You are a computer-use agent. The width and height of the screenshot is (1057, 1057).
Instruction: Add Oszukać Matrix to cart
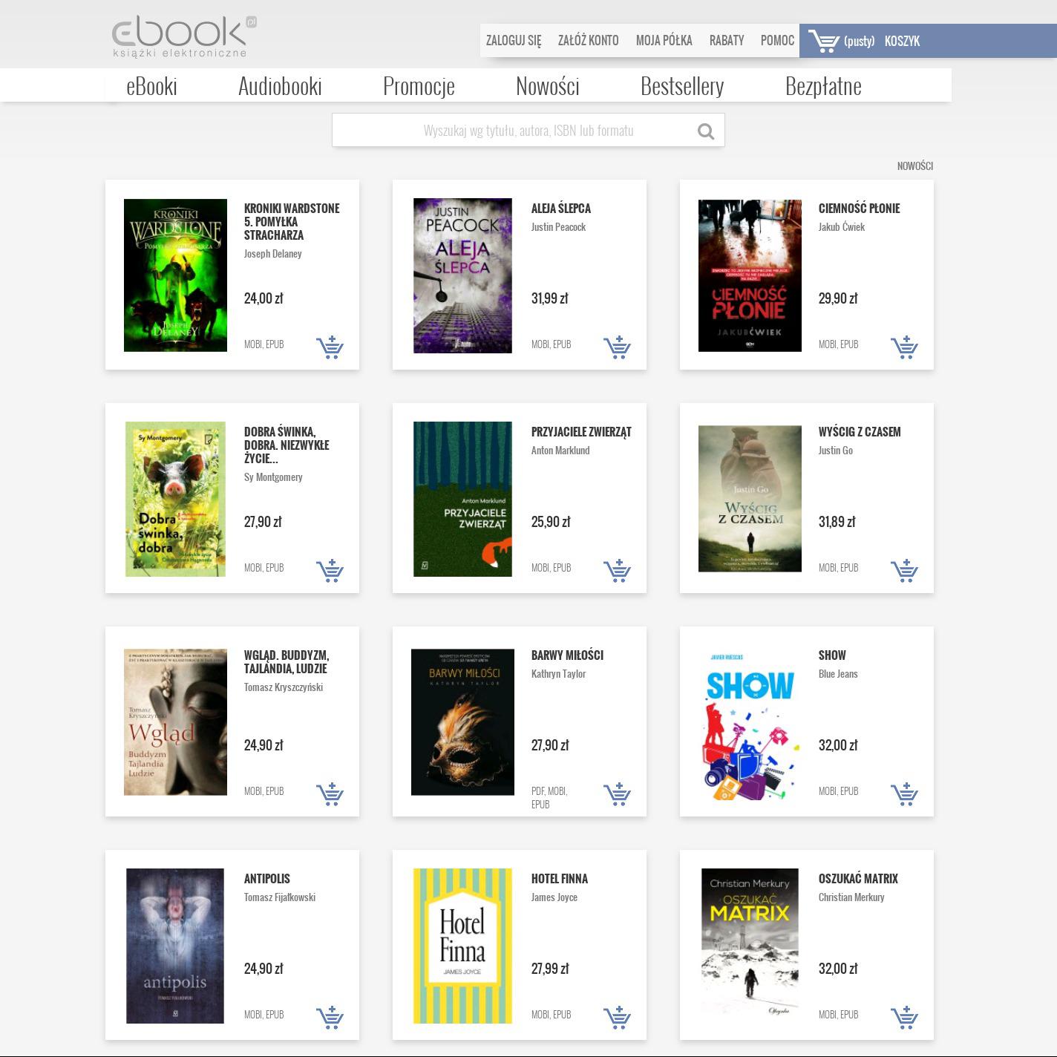tap(904, 1018)
